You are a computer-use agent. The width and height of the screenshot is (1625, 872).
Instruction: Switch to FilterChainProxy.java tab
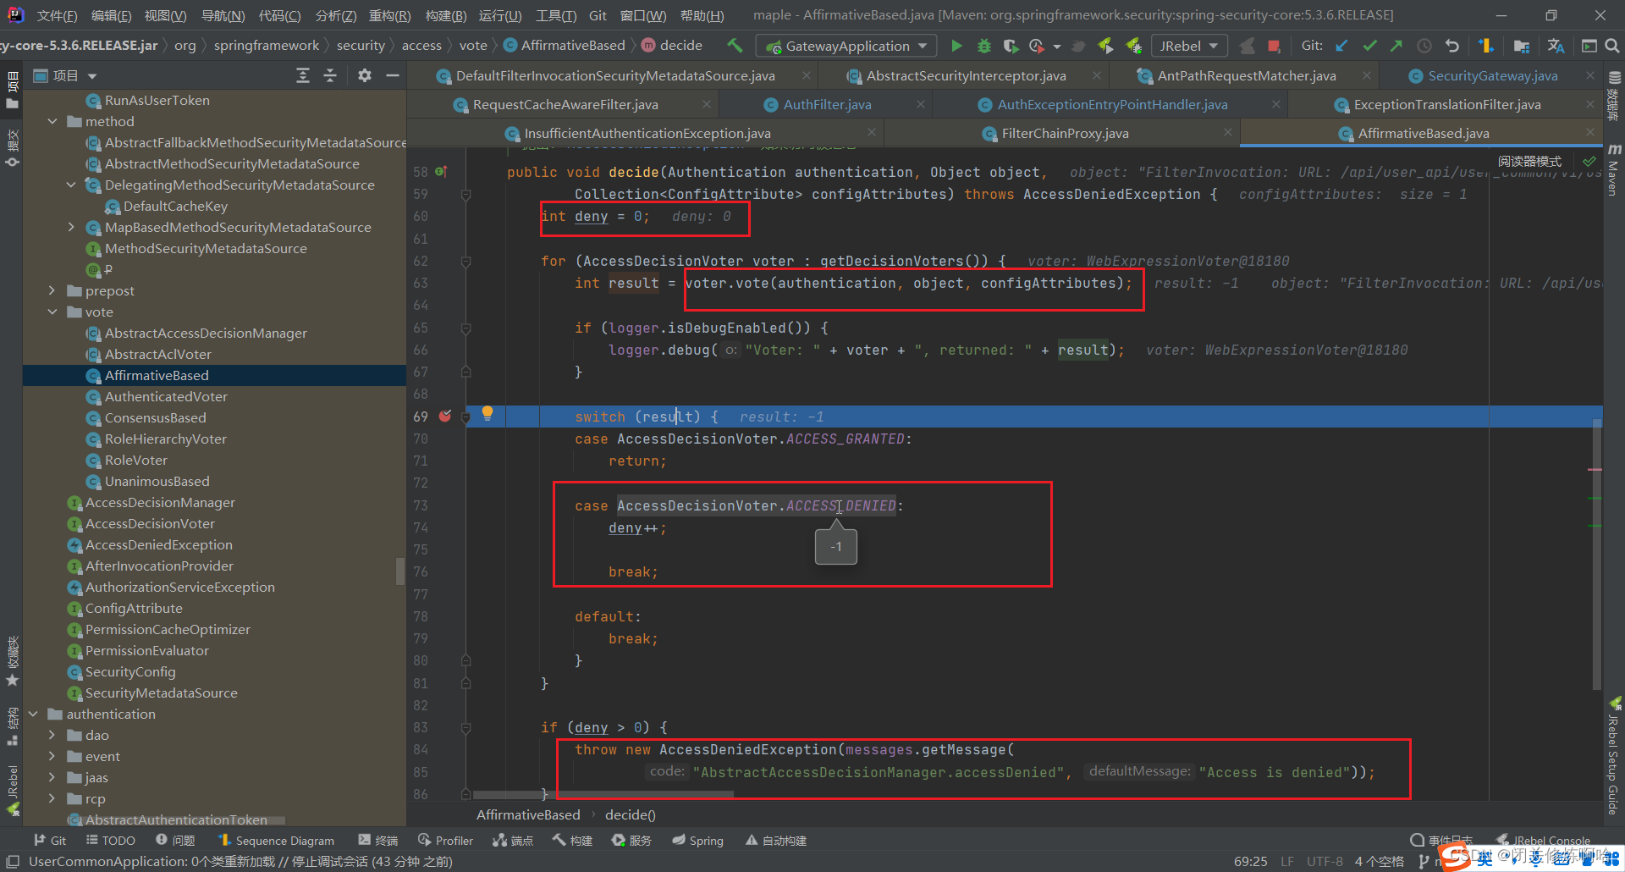click(1065, 134)
